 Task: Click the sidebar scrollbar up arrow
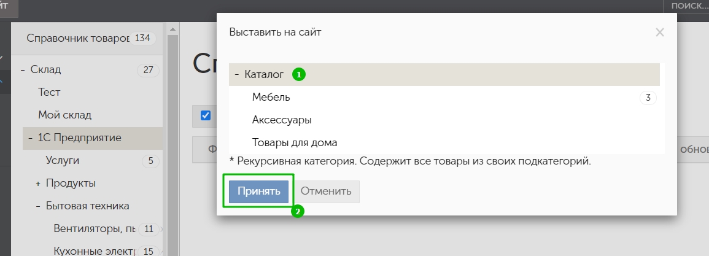[x=172, y=29]
